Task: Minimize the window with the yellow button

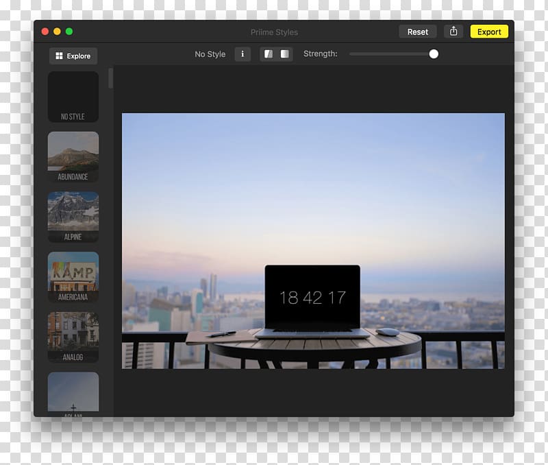Action: click(57, 32)
